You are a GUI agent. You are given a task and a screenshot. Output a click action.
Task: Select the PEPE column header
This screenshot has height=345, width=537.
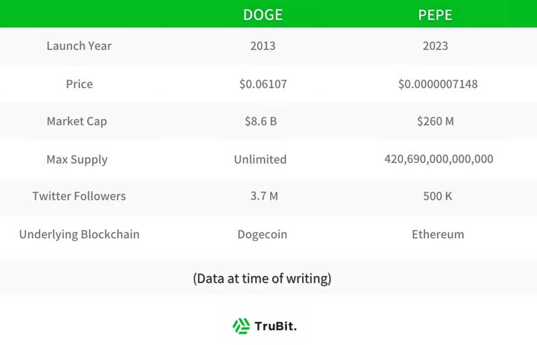435,15
